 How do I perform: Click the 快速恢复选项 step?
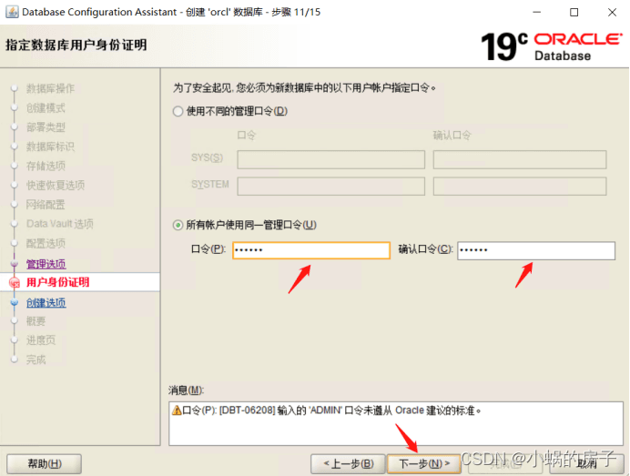[56, 185]
